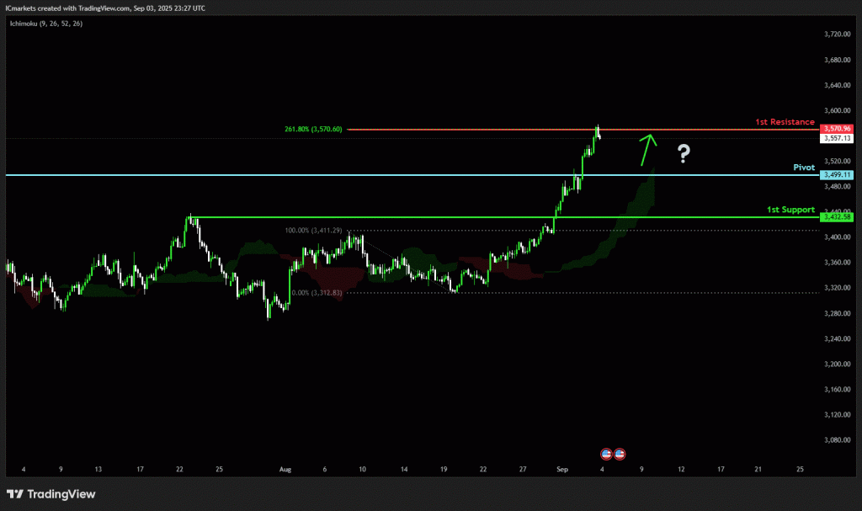This screenshot has width=862, height=511.
Task: Click the 3,120.00 price axis value
Action: click(x=838, y=415)
